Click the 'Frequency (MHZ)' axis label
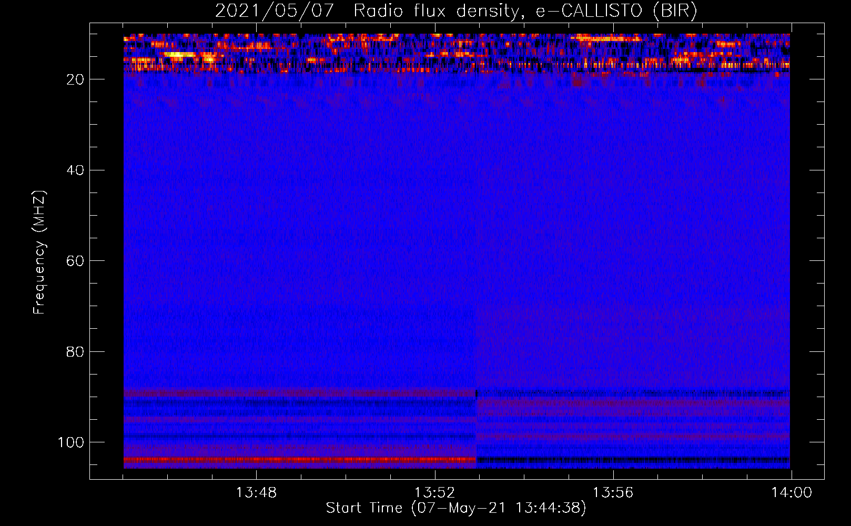The image size is (851, 526). tap(39, 252)
